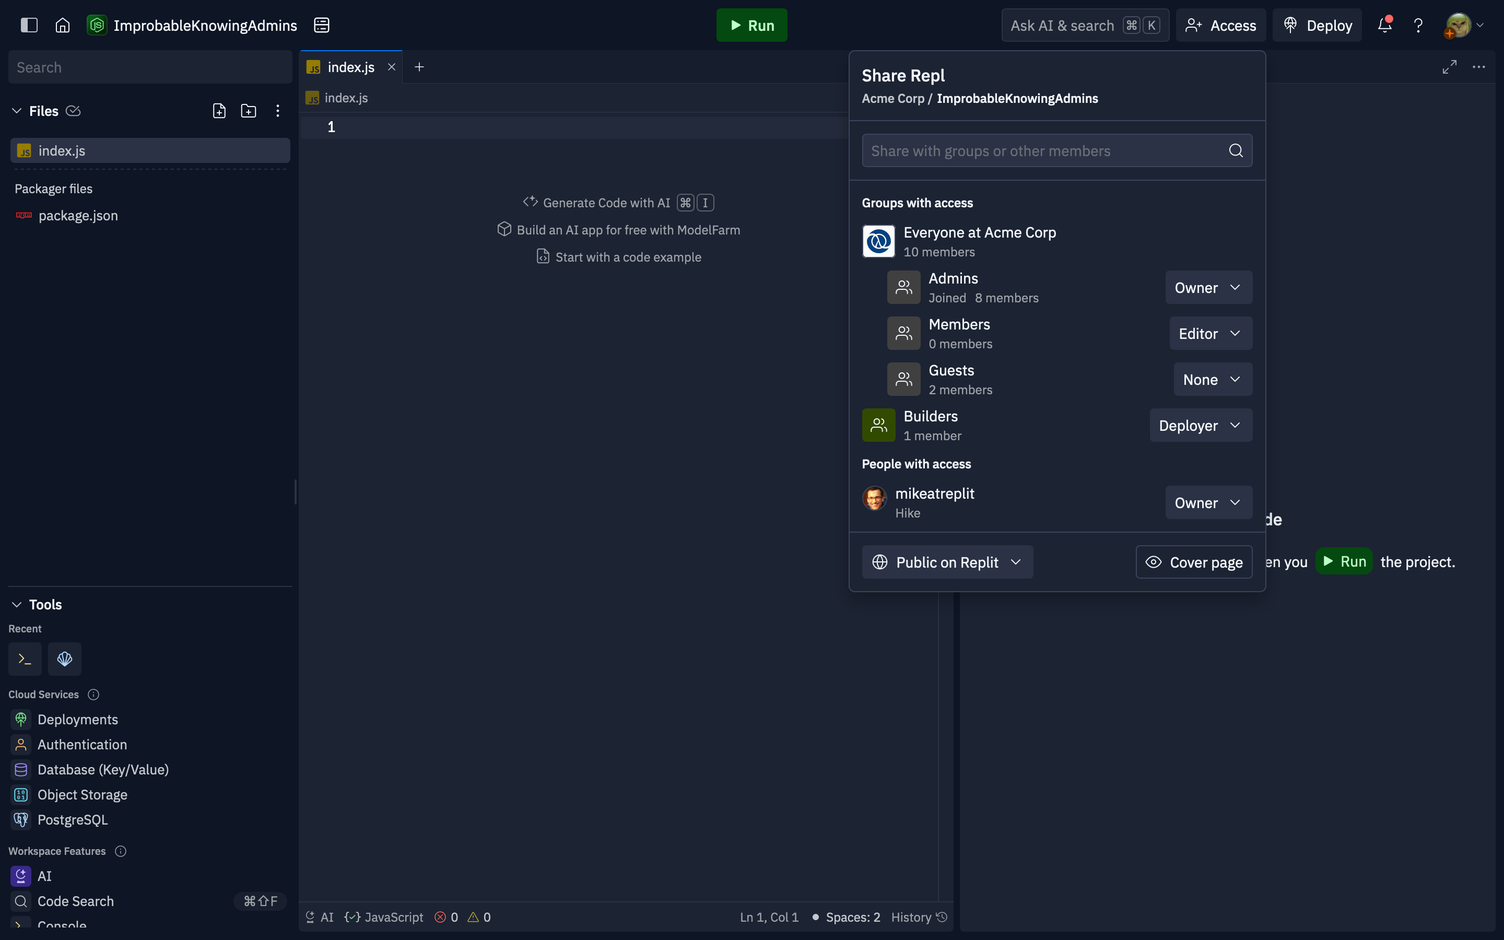This screenshot has height=940, width=1504.
Task: Collapse the Files section
Action: coord(17,111)
